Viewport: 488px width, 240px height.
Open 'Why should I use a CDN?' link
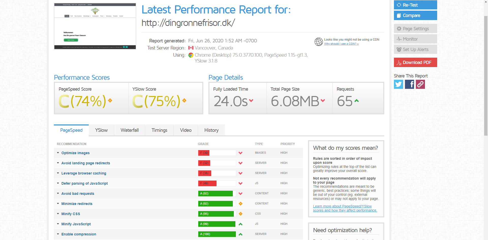[341, 44]
